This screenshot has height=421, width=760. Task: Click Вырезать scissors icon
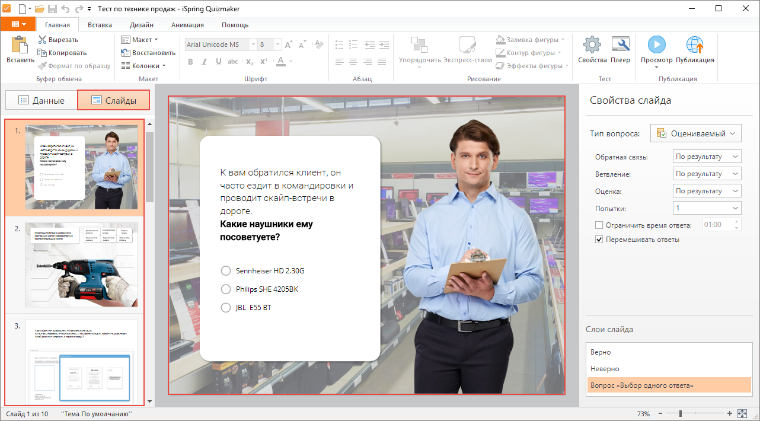point(43,40)
